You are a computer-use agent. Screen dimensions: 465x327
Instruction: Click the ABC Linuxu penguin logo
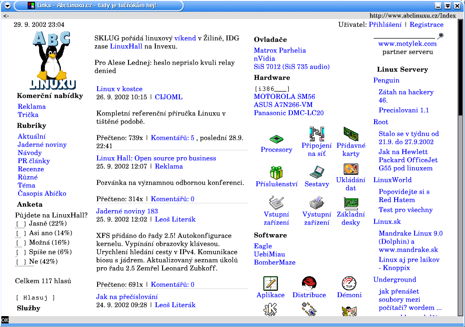point(52,60)
